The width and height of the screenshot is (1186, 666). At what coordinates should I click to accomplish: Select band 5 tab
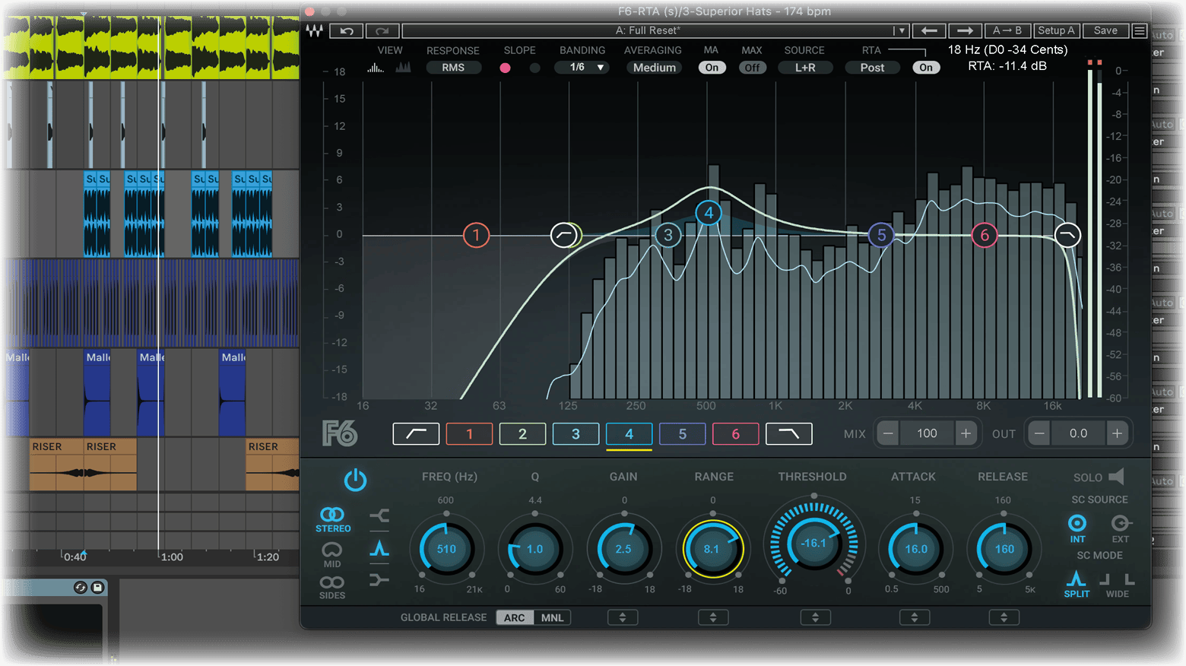[x=683, y=433]
